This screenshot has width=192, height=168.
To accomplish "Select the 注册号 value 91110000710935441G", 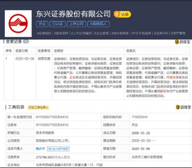I will pyautogui.click(x=52, y=125).
